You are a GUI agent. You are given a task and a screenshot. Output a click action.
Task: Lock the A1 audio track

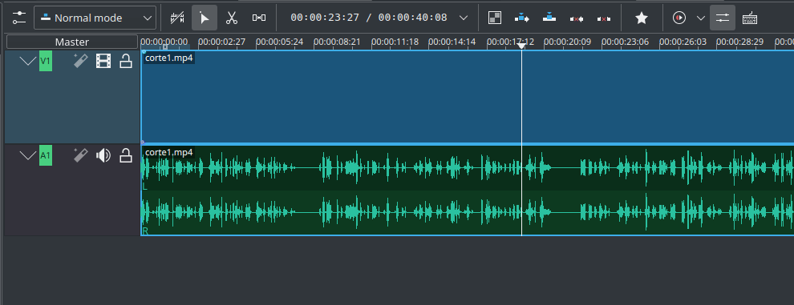point(126,156)
